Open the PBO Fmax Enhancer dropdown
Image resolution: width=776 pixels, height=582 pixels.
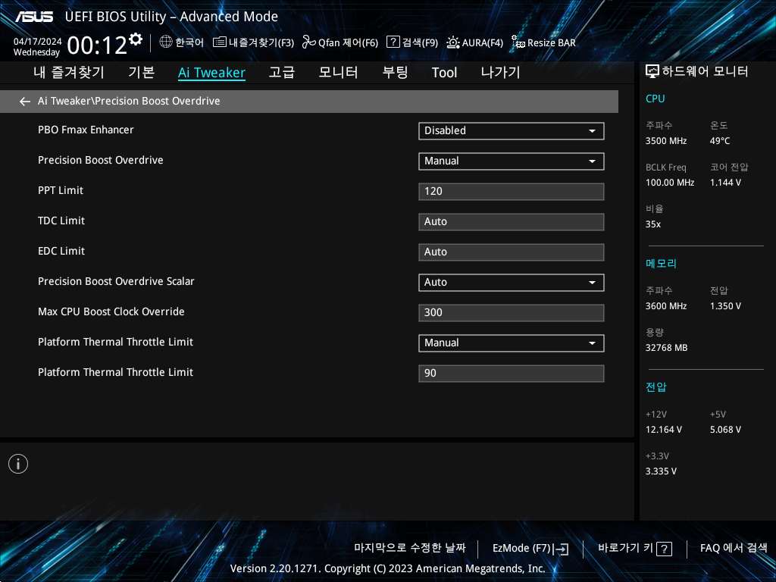pyautogui.click(x=512, y=130)
